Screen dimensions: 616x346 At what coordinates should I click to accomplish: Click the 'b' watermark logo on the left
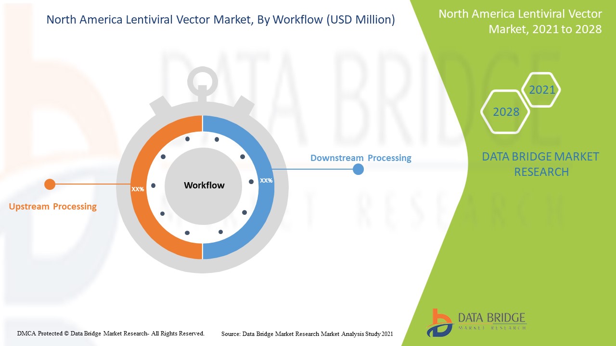pyautogui.click(x=58, y=144)
